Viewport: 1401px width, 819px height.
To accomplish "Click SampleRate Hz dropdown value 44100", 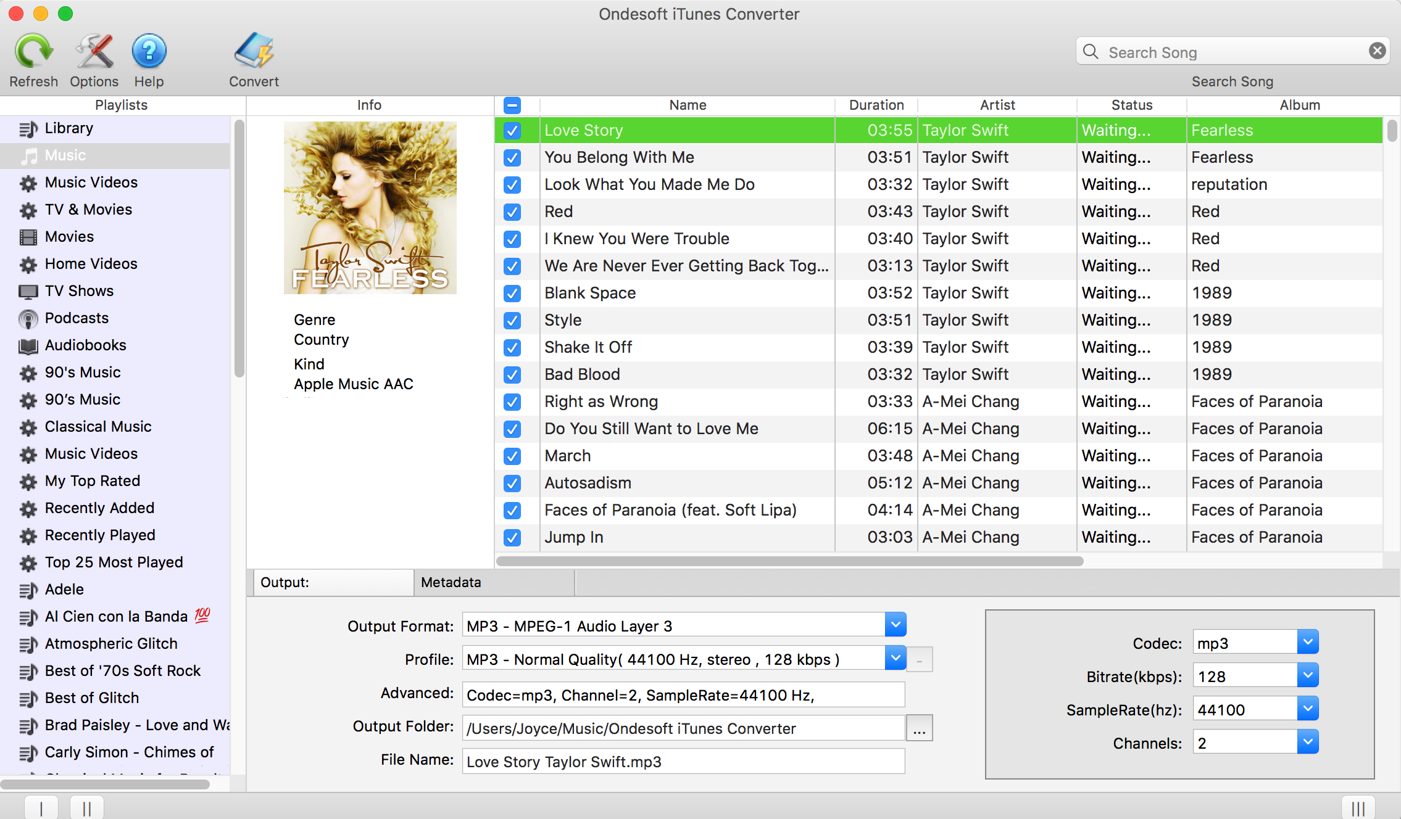I will (1250, 710).
